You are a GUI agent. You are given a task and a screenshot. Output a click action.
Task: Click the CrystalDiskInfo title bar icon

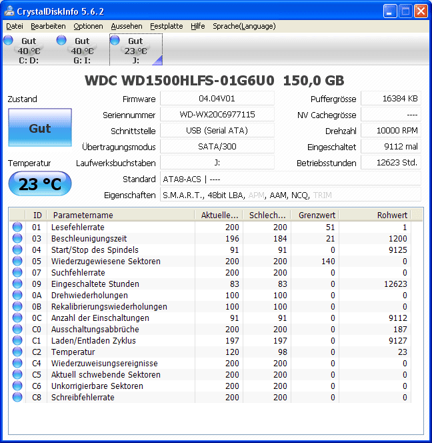pyautogui.click(x=9, y=11)
